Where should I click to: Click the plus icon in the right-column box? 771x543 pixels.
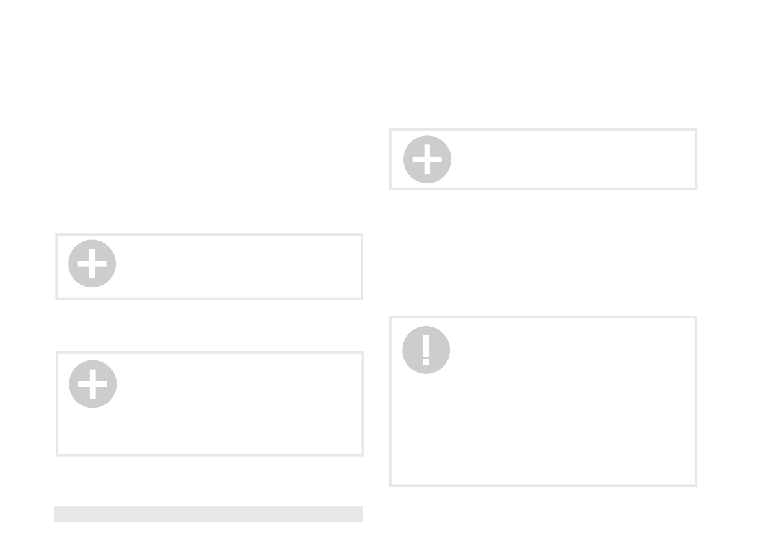[427, 159]
